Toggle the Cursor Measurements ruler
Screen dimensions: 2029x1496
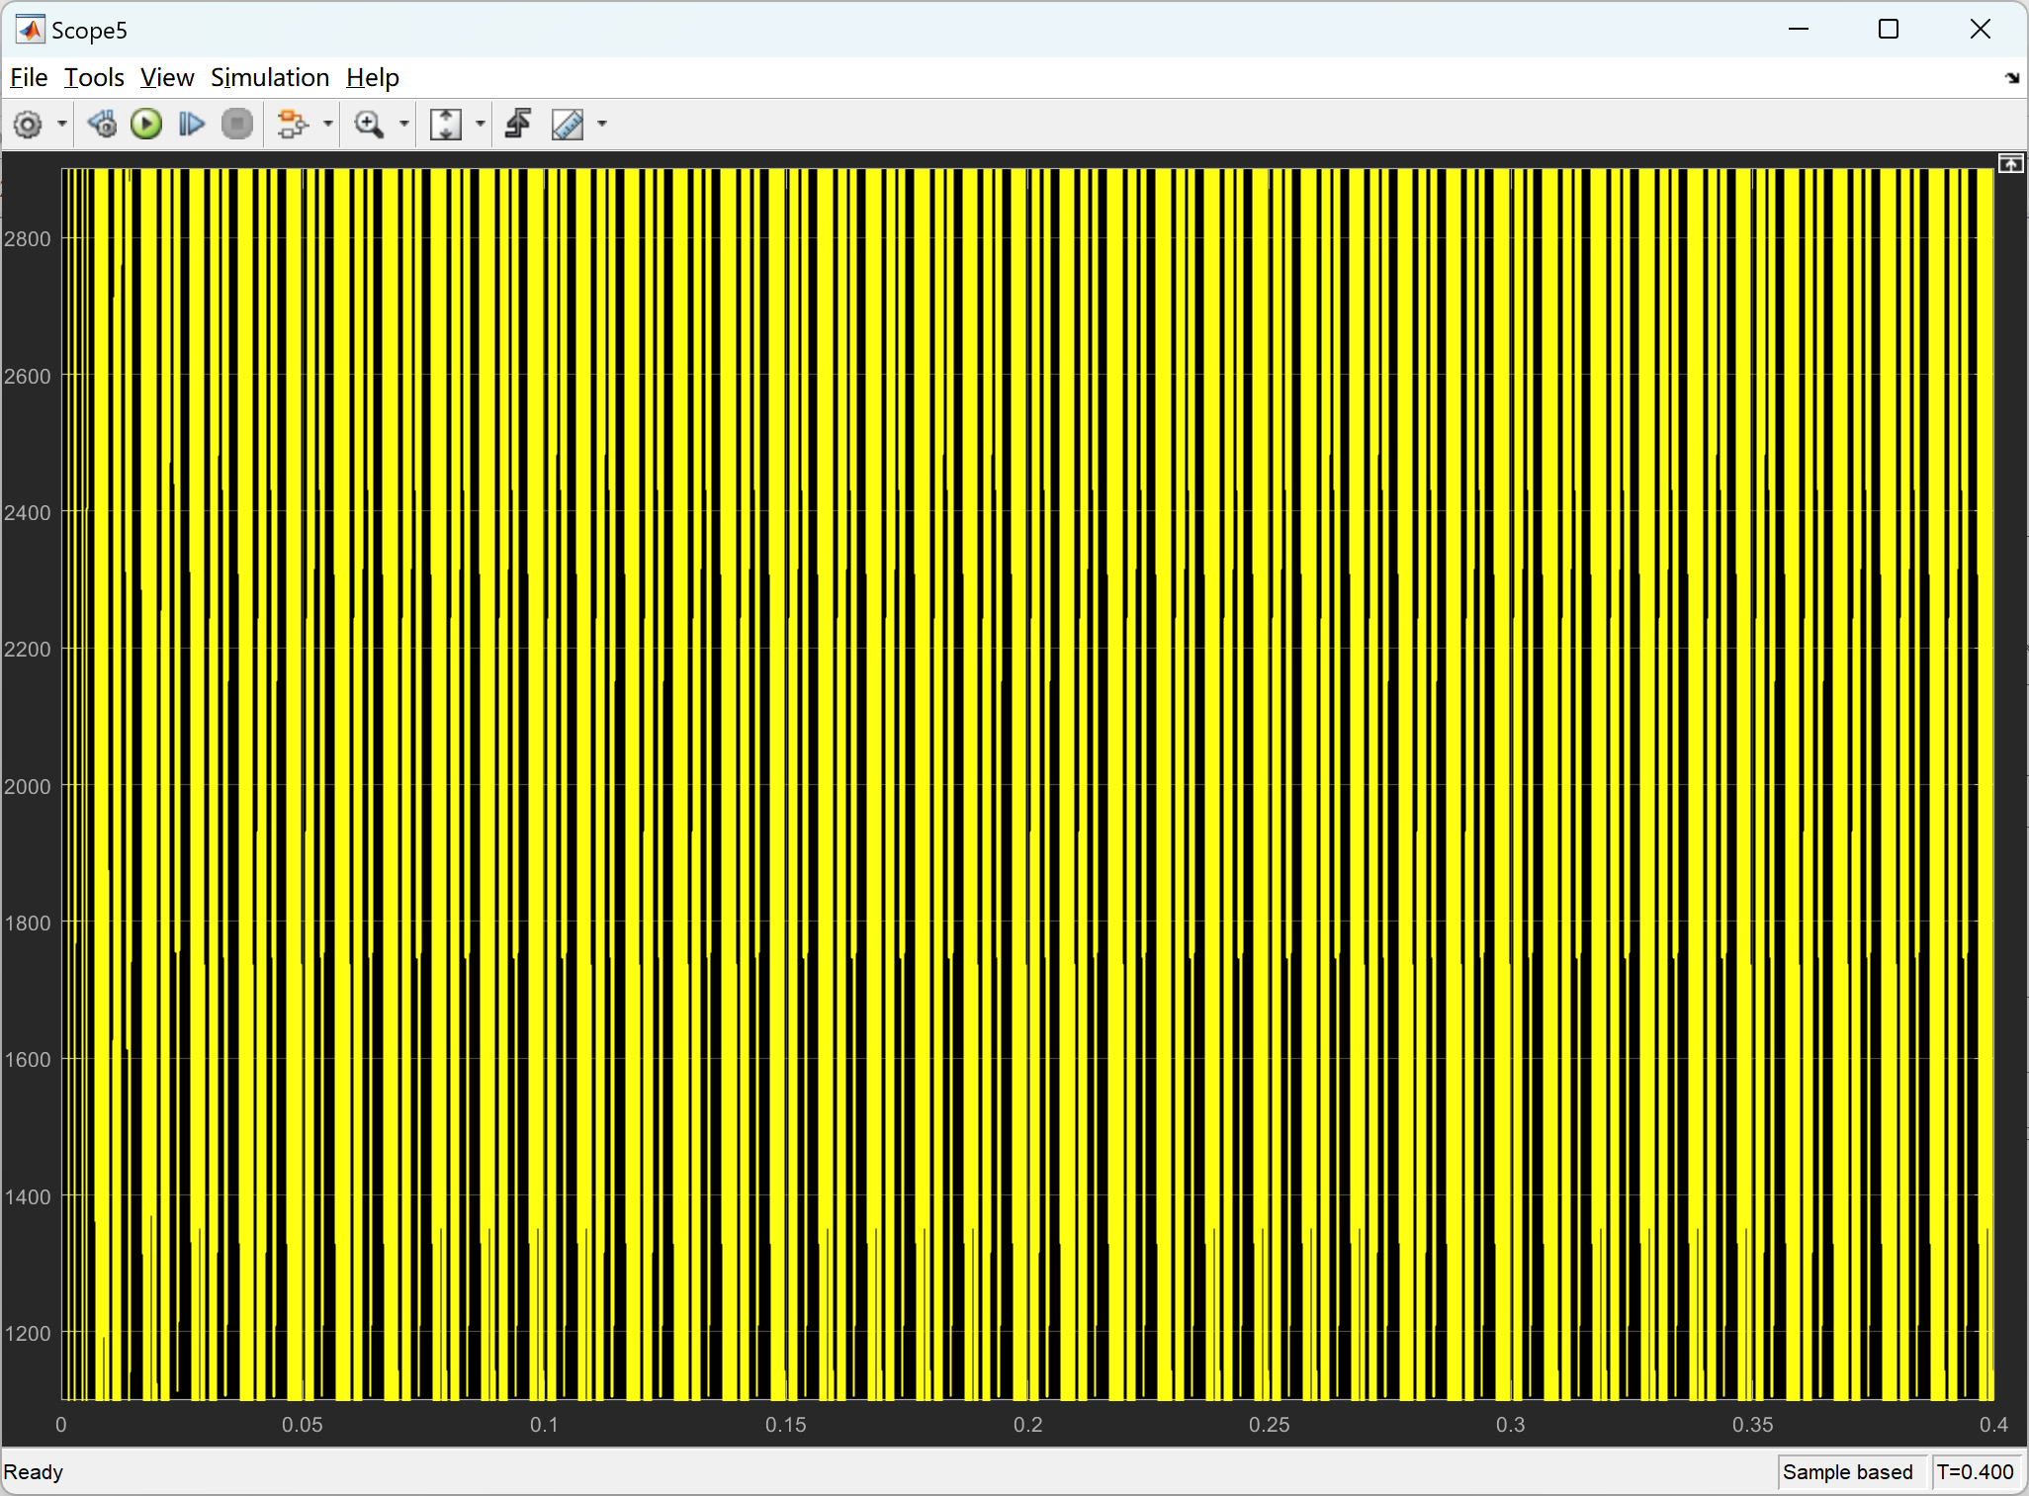tap(568, 125)
